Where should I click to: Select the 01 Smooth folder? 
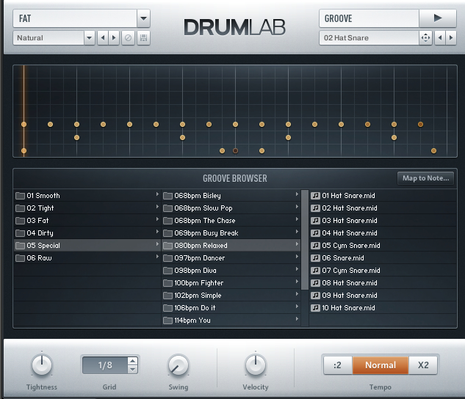pos(87,196)
